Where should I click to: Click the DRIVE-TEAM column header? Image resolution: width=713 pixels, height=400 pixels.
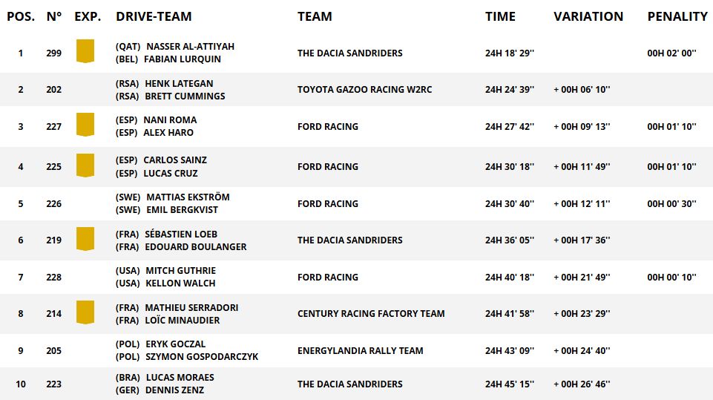tap(154, 16)
